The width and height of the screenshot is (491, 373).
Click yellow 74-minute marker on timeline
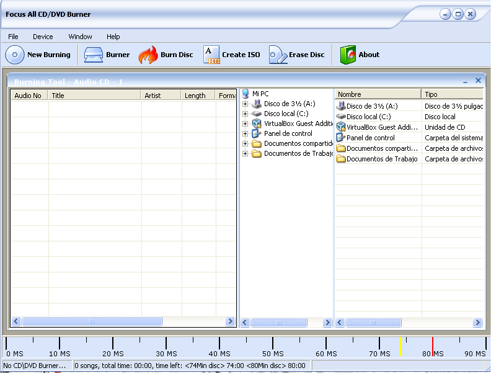[x=400, y=346]
